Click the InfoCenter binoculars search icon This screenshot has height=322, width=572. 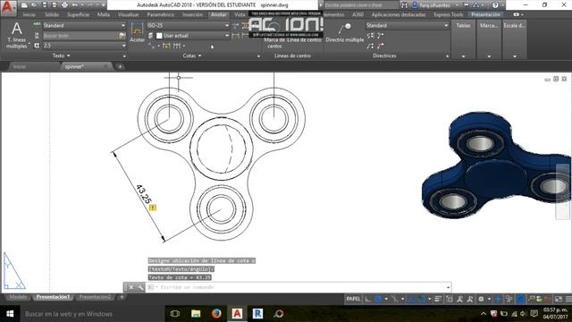(404, 5)
